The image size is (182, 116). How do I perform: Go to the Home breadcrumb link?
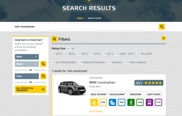click(80, 18)
